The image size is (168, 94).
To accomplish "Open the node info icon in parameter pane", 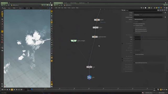I will [x=165, y=10].
